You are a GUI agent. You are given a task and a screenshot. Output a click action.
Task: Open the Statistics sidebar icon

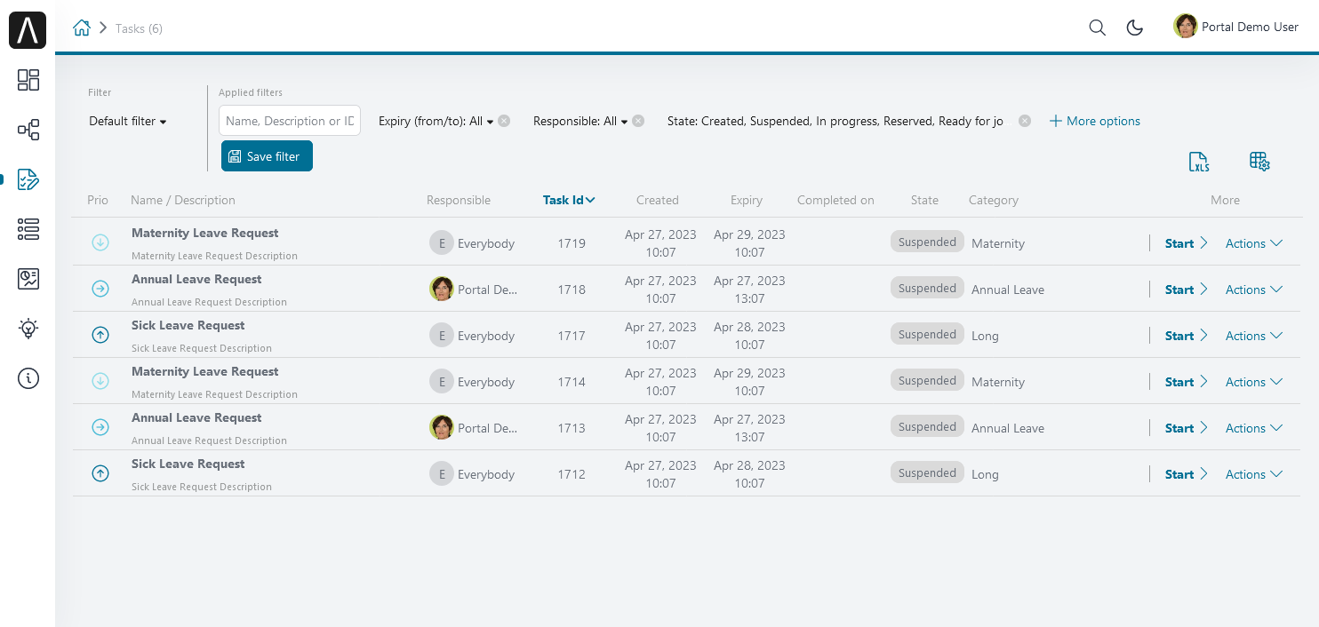(28, 279)
